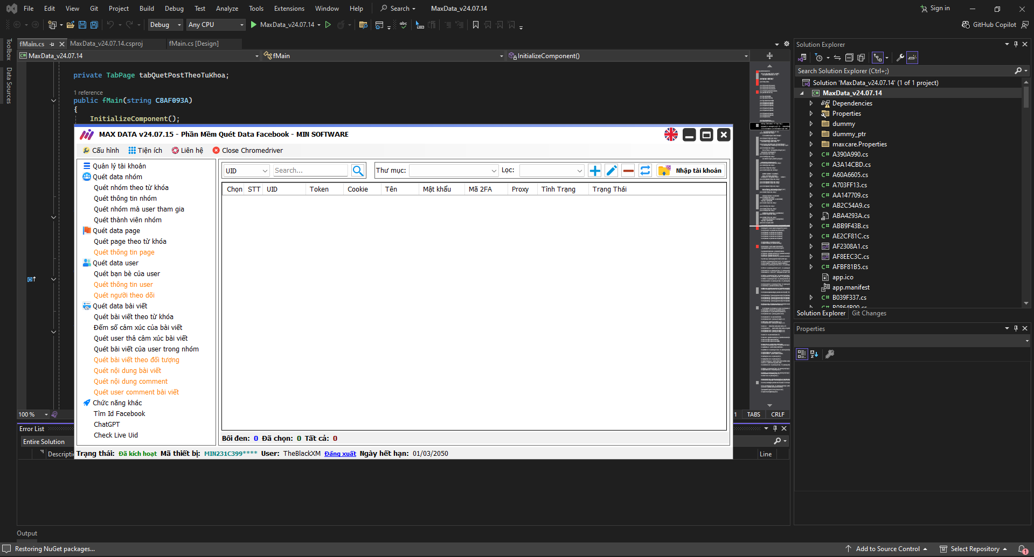This screenshot has height=557, width=1034.
Task: Open the UID search type dropdown
Action: (x=246, y=171)
